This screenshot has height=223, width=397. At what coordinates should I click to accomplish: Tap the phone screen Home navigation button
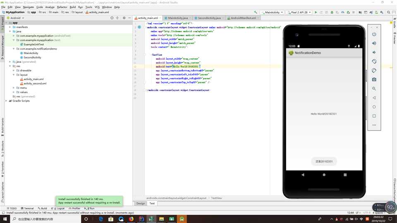pyautogui.click(x=324, y=175)
